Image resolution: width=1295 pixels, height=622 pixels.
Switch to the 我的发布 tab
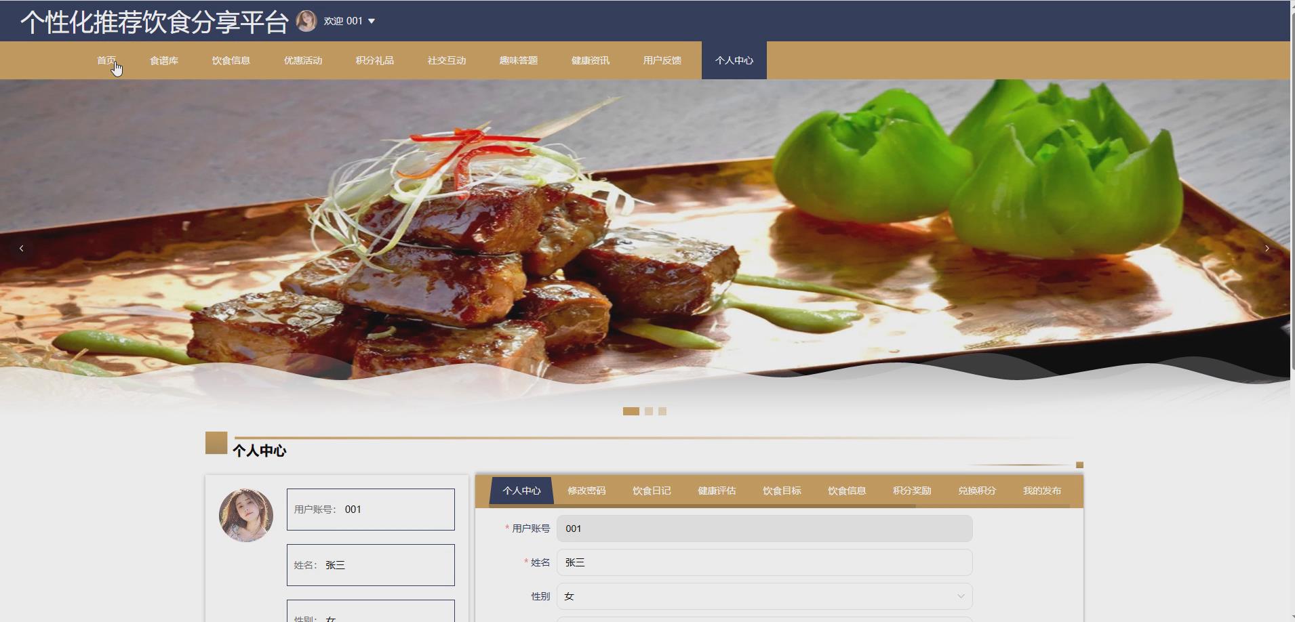click(x=1042, y=491)
